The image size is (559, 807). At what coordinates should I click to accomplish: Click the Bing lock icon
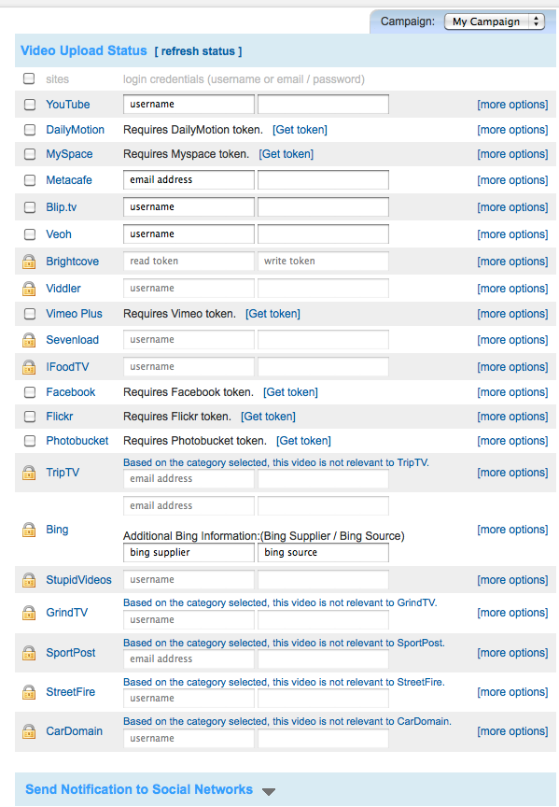pyautogui.click(x=29, y=530)
